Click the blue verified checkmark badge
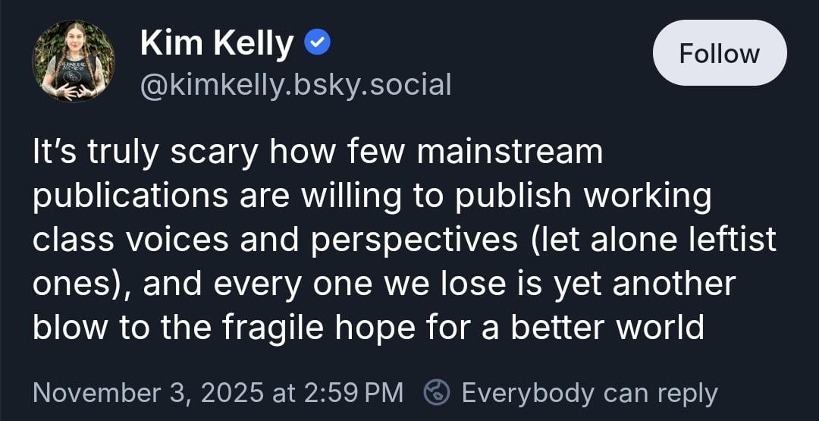Viewport: 819px width, 421px height. (317, 45)
